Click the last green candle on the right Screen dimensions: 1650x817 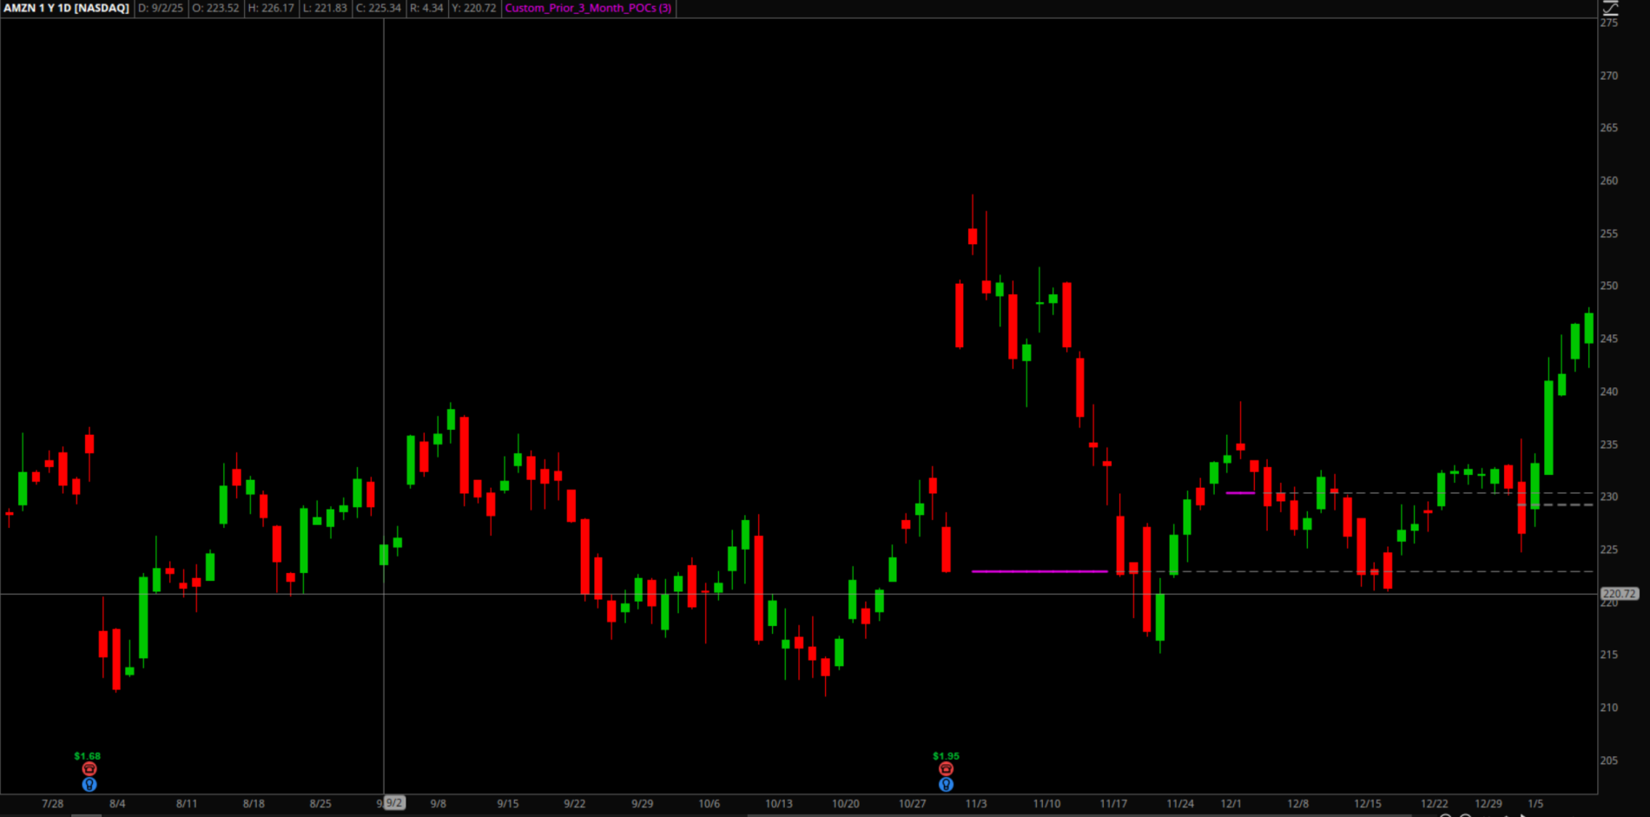1588,328
